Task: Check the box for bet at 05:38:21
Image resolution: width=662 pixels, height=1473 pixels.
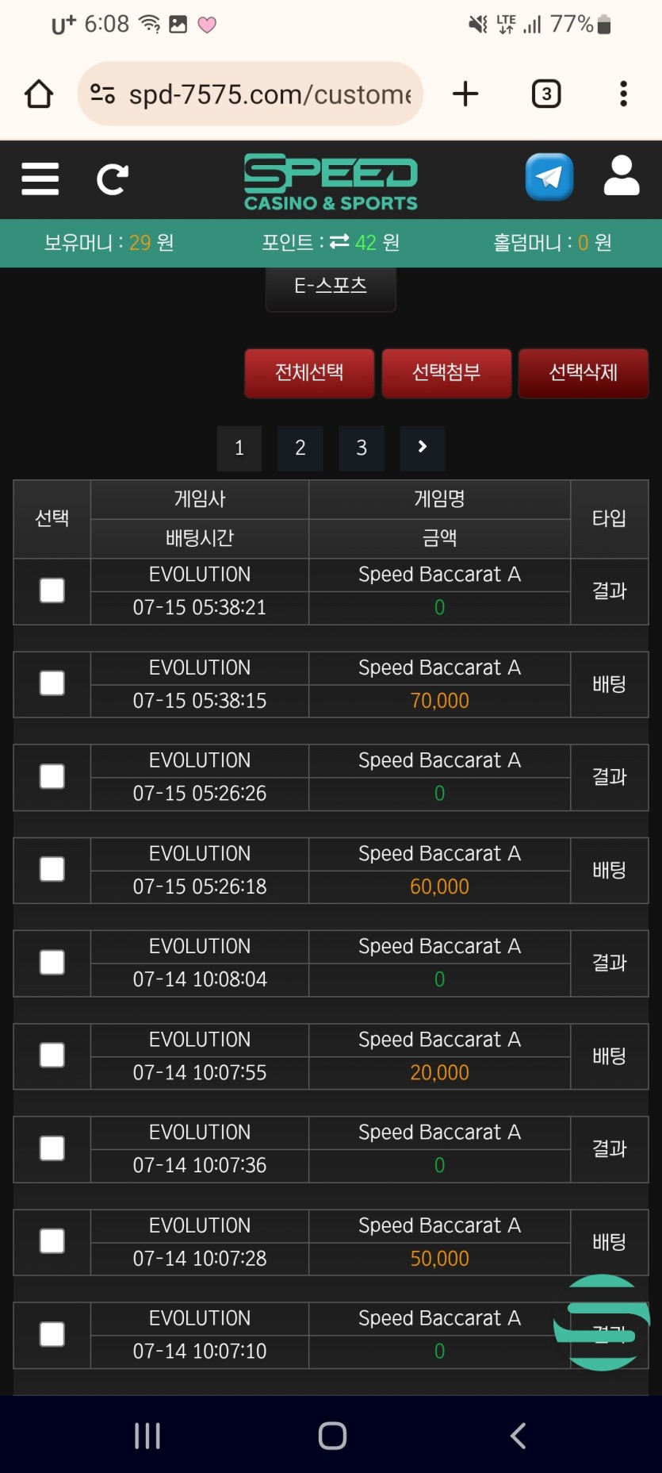Action: tap(52, 590)
